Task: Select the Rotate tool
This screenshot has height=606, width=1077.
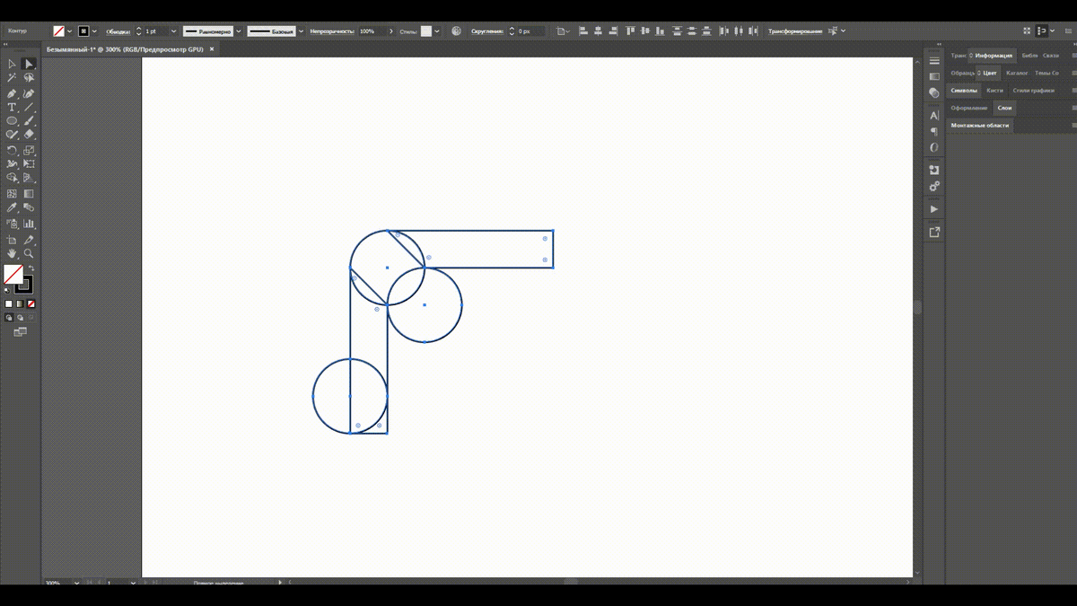Action: coord(12,150)
